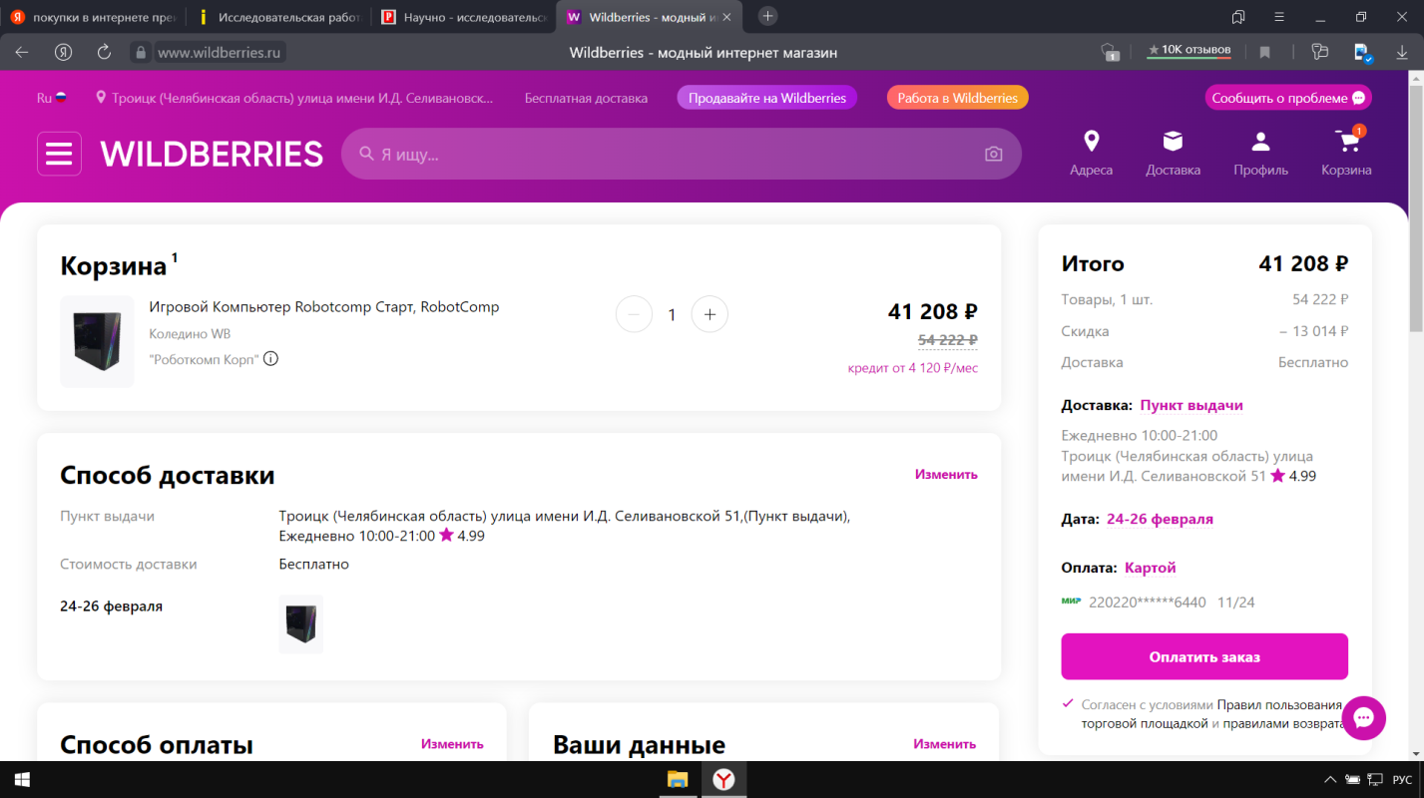Click the site lock security icon
The width and height of the screenshot is (1424, 798).
(141, 52)
